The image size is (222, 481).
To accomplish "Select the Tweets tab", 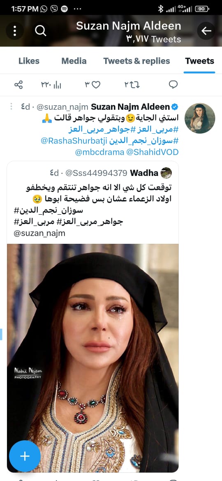I will point(200,61).
